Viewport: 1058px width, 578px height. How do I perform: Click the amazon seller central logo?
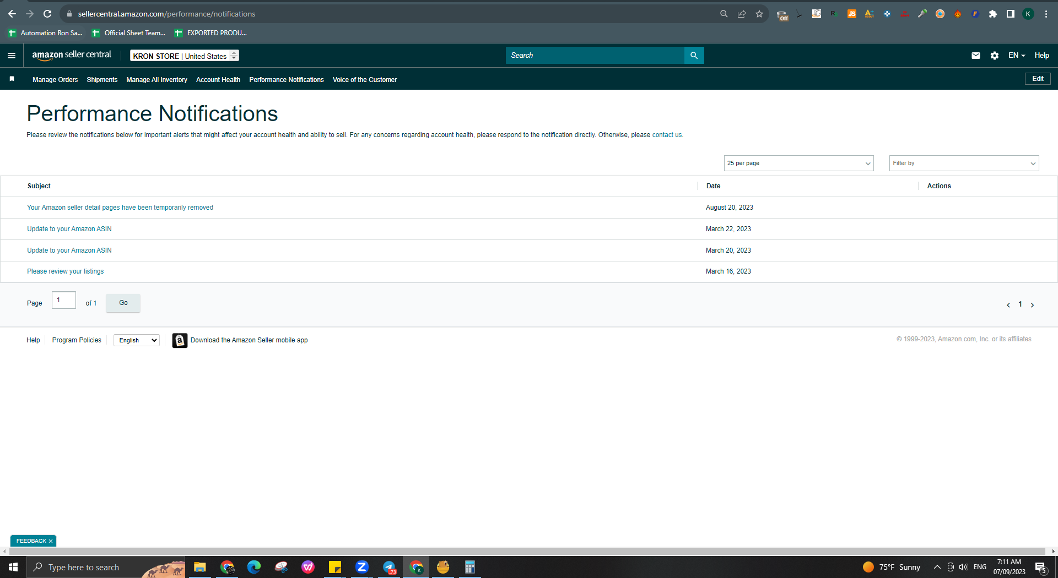72,55
